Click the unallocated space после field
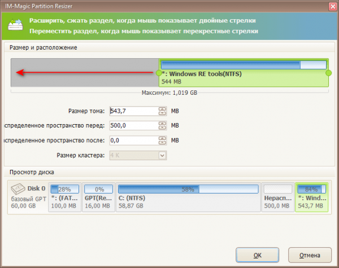The height and width of the screenshot is (268, 339). (134, 140)
